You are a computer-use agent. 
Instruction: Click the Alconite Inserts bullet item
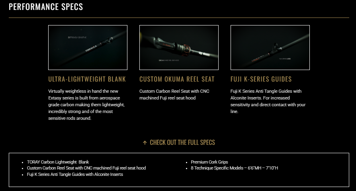pyautogui.click(x=75, y=174)
